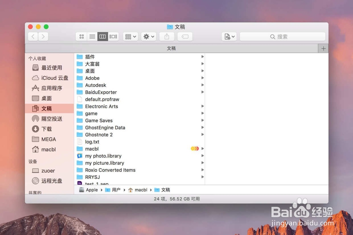The height and width of the screenshot is (235, 353).
Task: Open 隔空投送 AirDrop in sidebar
Action: [49, 119]
